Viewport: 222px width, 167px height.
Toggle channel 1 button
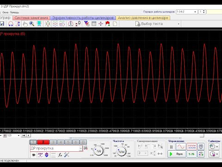(33, 142)
